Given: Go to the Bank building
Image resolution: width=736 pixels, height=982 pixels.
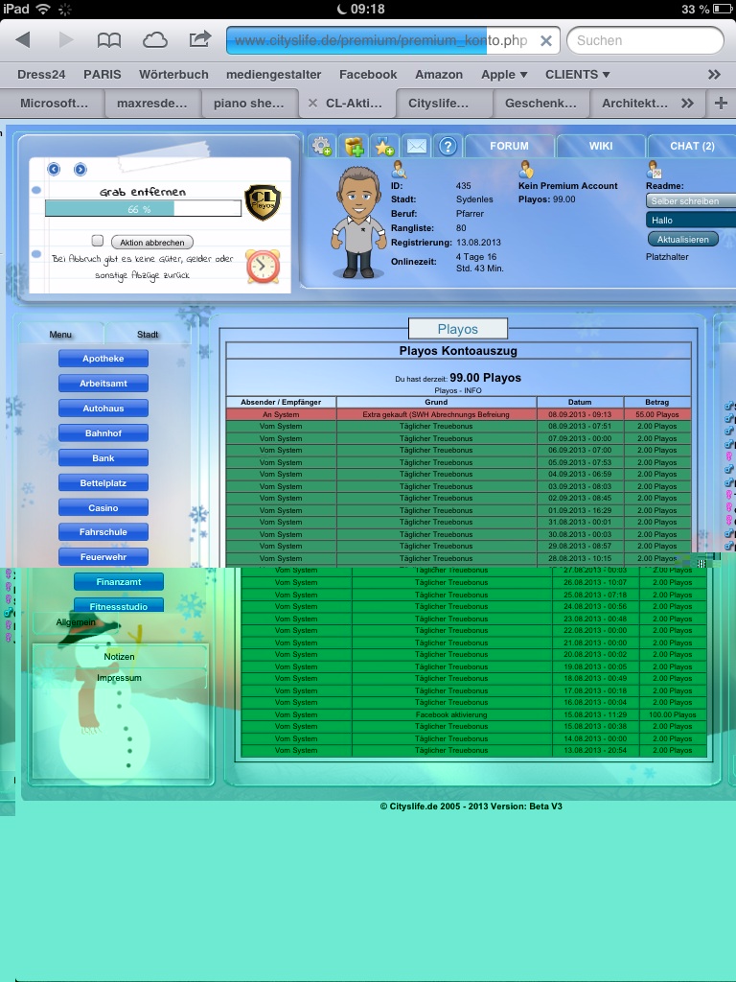Looking at the screenshot, I should (103, 458).
